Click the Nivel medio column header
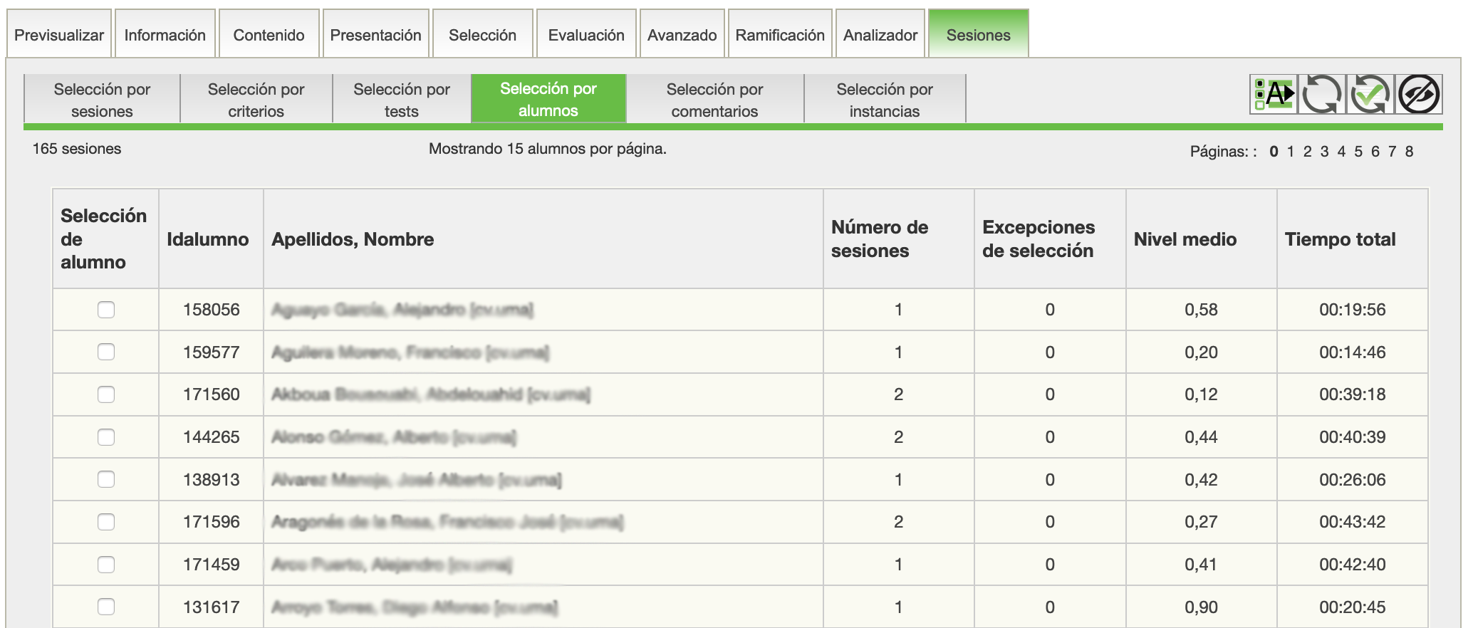 (x=1185, y=239)
